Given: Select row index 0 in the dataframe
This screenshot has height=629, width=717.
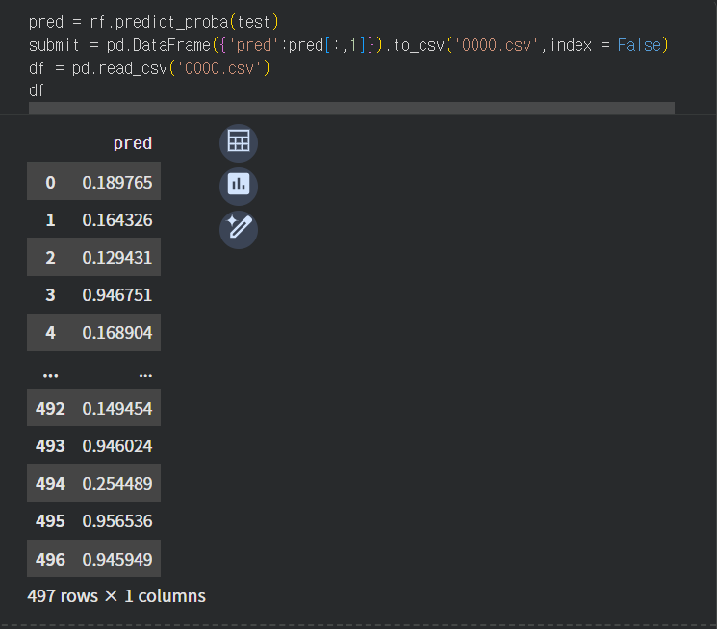Looking at the screenshot, I should click(50, 182).
